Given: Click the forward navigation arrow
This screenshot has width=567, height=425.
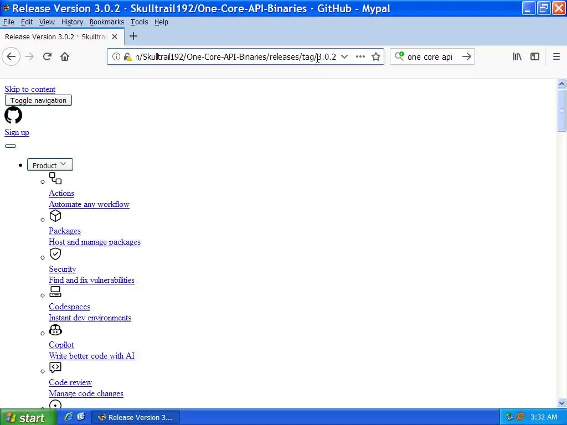Looking at the screenshot, I should point(29,57).
